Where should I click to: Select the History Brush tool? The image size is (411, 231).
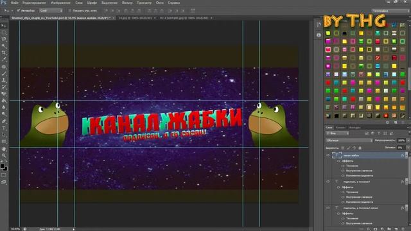pos(4,87)
